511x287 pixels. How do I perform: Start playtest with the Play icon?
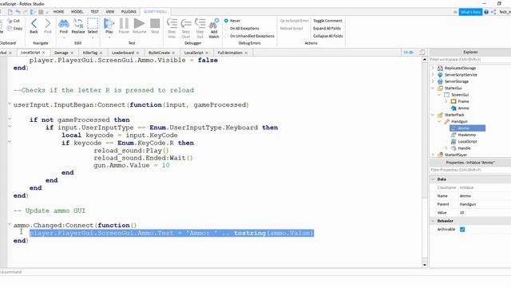coord(109,23)
